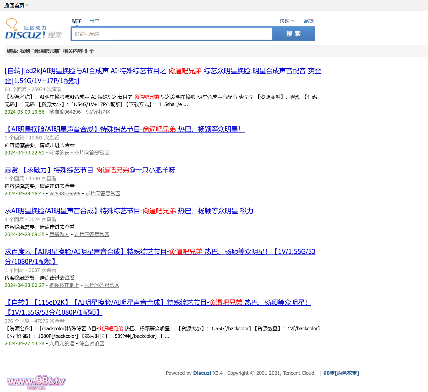Click the date text 2024-04-29 16:43
Image resolution: width=428 pixels, height=392 pixels.
click(x=25, y=194)
